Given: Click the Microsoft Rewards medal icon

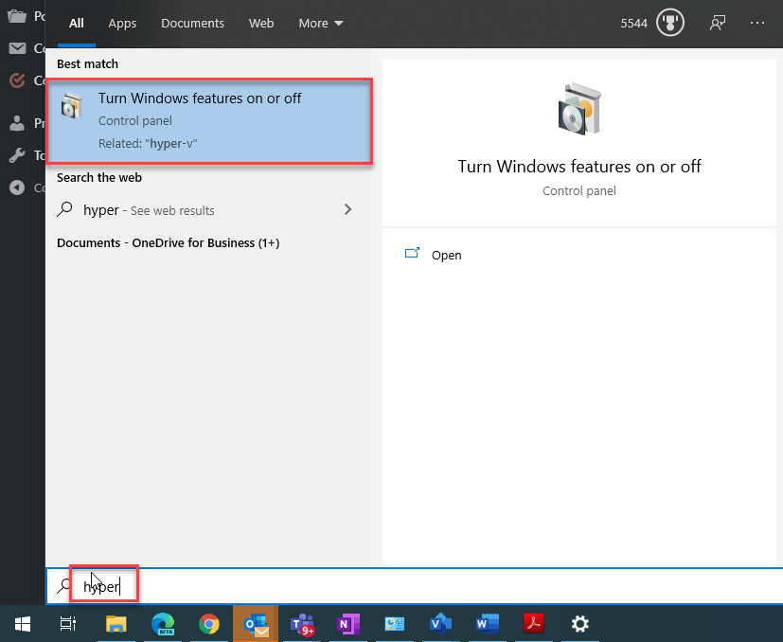Looking at the screenshot, I should 670,23.
